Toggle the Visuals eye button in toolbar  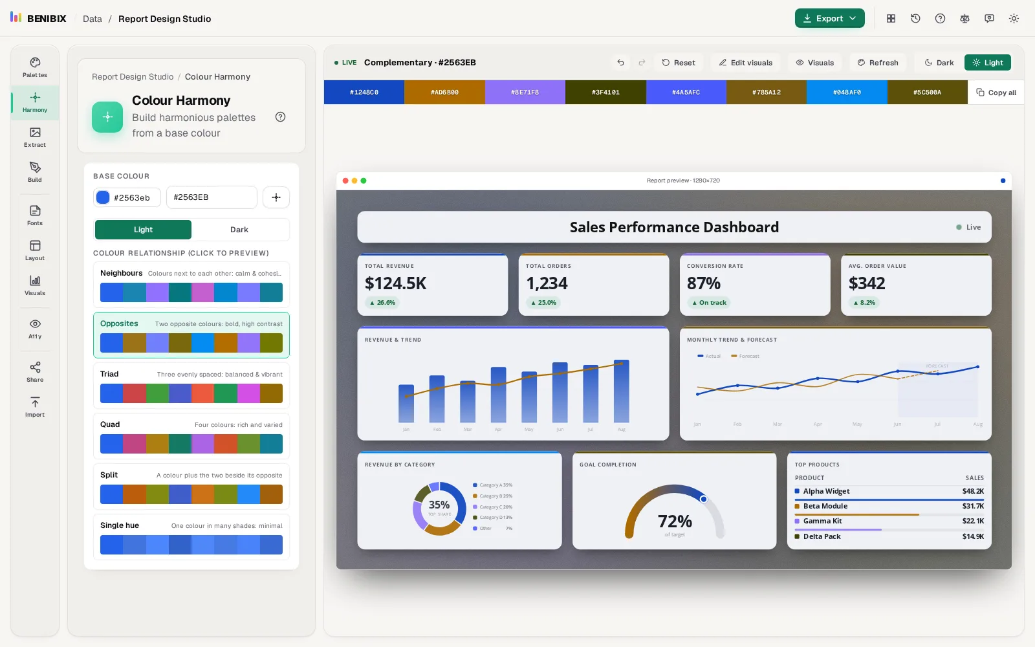coord(814,63)
